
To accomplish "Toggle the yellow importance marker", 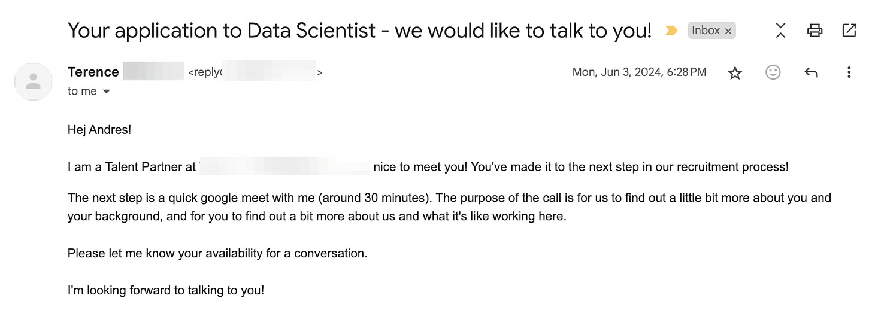I will (671, 31).
